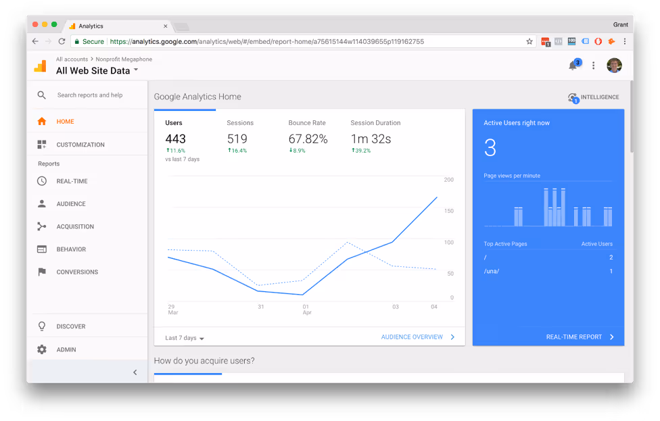Screen dimensions: 660x421
Task: Click the Secure lock indicator in address bar
Action: point(89,42)
